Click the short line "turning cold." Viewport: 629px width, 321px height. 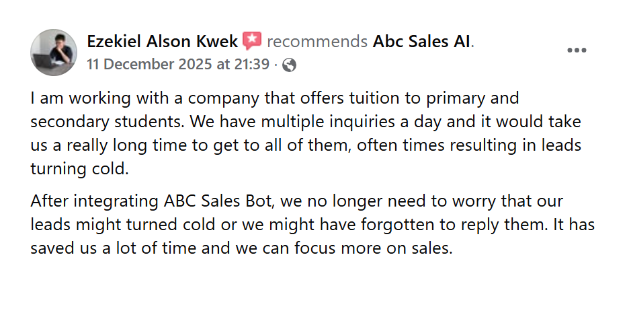coord(79,169)
